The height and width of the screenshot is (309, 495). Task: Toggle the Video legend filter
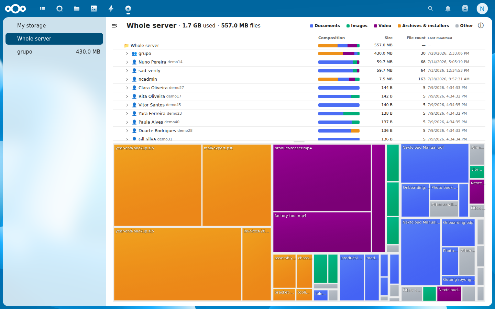tap(383, 26)
